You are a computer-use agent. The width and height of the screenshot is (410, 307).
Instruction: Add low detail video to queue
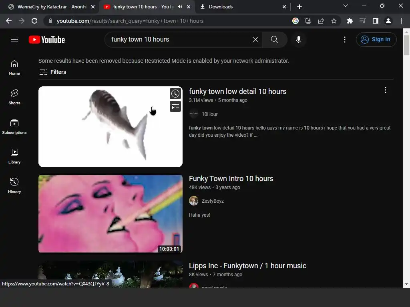(x=175, y=106)
